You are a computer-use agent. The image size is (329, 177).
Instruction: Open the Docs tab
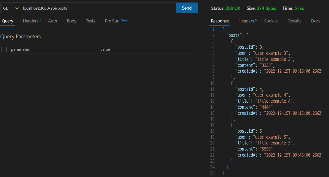(x=316, y=21)
